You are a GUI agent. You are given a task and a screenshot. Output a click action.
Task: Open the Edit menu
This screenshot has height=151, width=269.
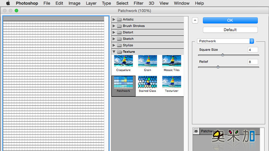click(59, 3)
